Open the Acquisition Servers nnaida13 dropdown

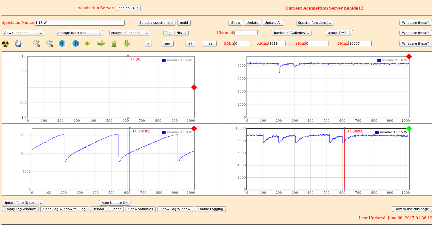(129, 8)
